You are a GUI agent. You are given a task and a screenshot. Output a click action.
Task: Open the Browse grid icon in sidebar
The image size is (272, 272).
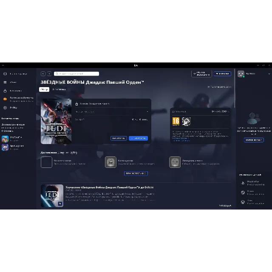click(5, 82)
